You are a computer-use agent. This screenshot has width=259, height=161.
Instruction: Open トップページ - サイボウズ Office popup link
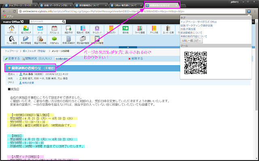(x=199, y=22)
